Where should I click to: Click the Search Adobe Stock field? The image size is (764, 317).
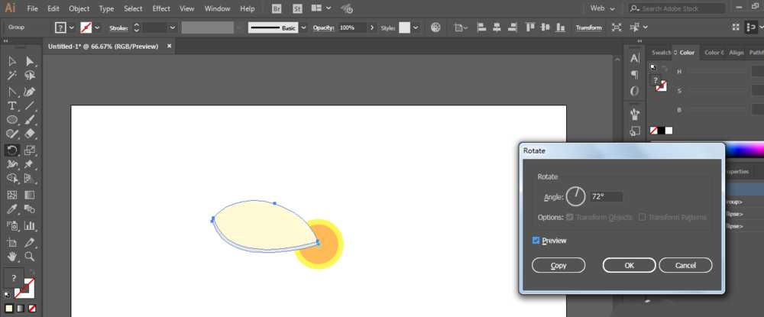676,8
